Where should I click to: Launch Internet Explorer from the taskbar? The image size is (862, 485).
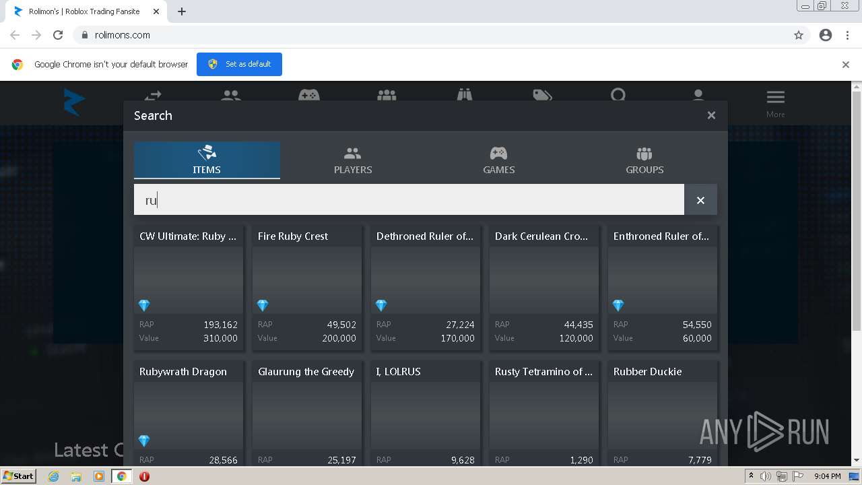pyautogui.click(x=53, y=476)
